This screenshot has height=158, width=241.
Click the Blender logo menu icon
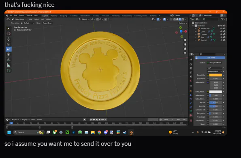[7, 15]
